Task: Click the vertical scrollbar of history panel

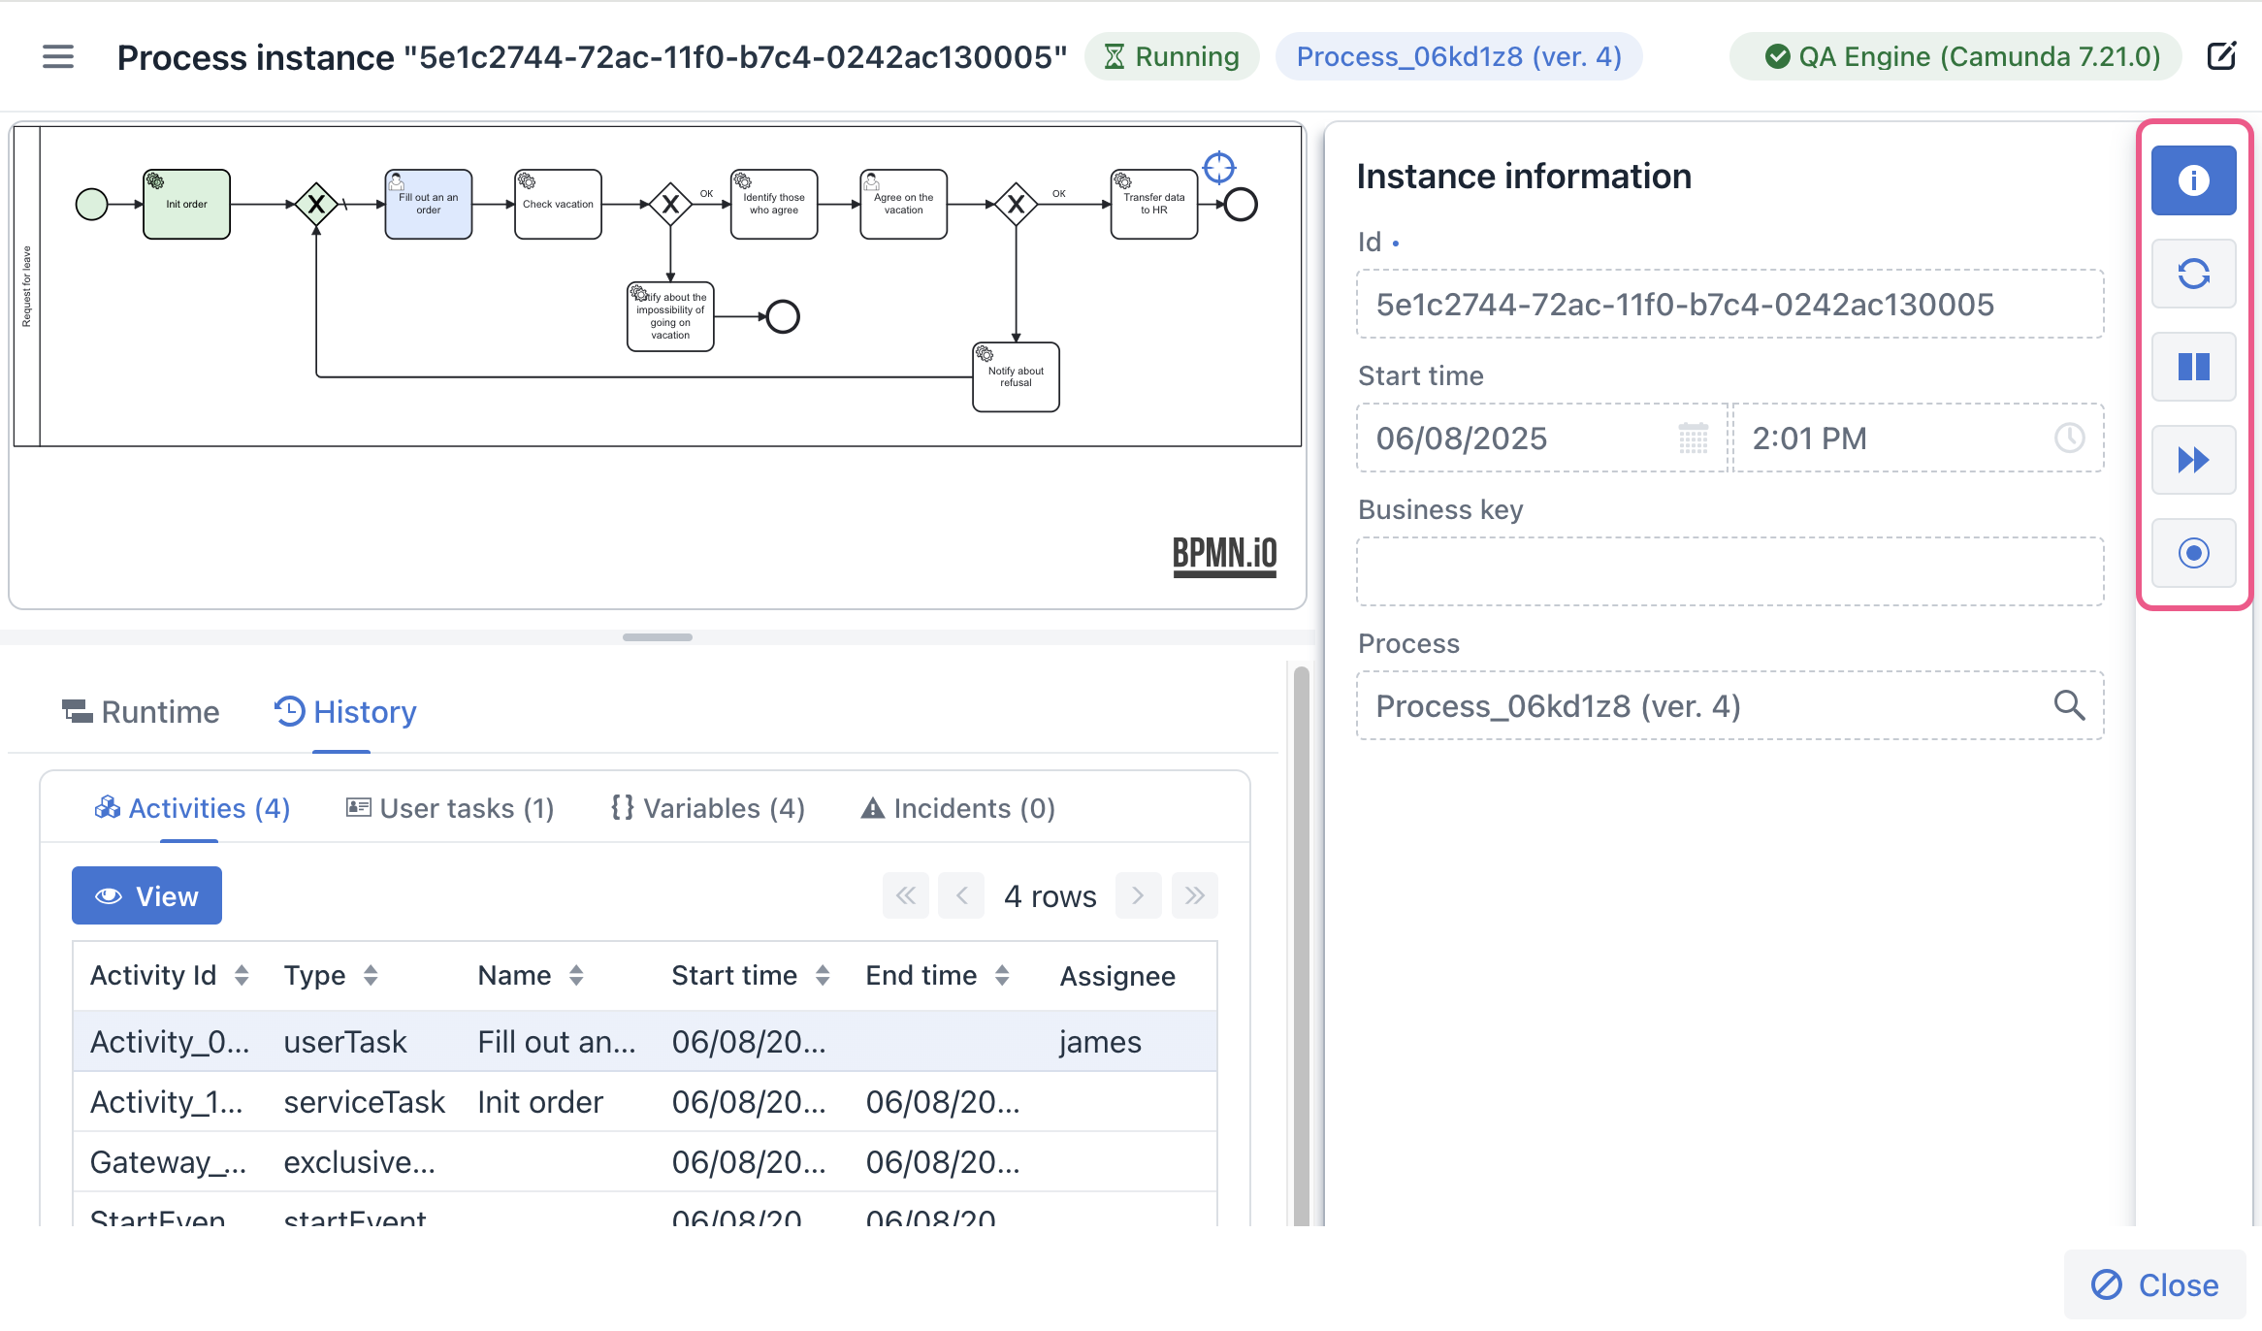Action: 1301,945
